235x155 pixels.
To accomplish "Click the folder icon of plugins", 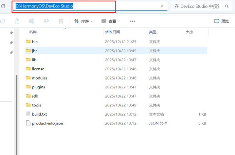I will (28, 87).
